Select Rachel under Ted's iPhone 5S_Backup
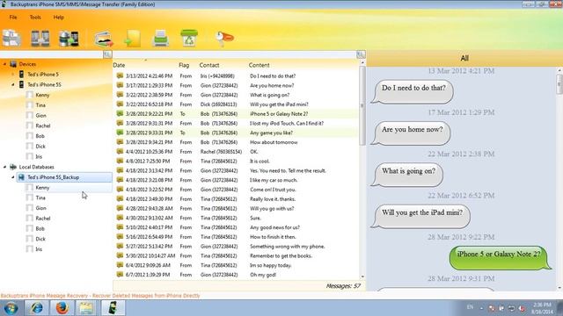This screenshot has height=316, width=563. [43, 219]
